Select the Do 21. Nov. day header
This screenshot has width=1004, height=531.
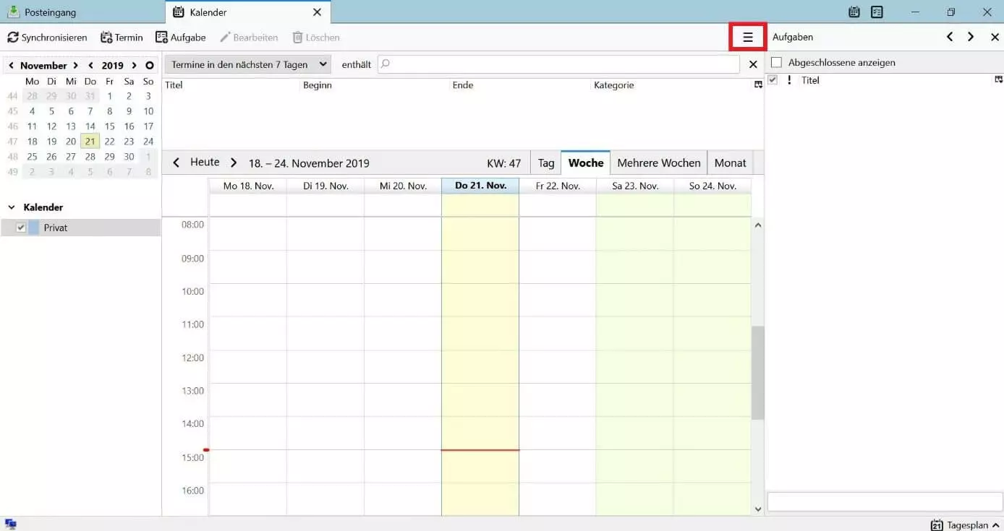point(480,186)
